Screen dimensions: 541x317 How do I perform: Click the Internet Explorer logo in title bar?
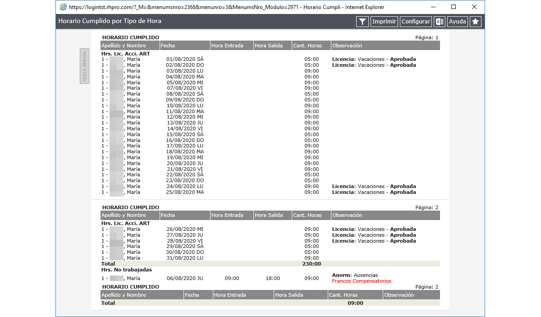[x=63, y=7]
